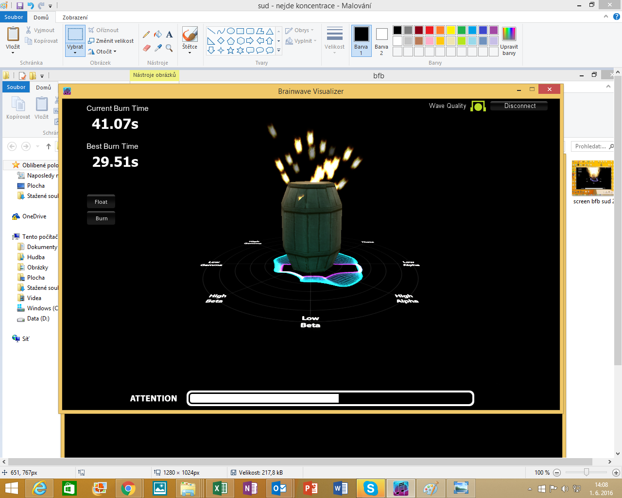
Task: Collapse the Paint ribbon with chevron
Action: (606, 17)
